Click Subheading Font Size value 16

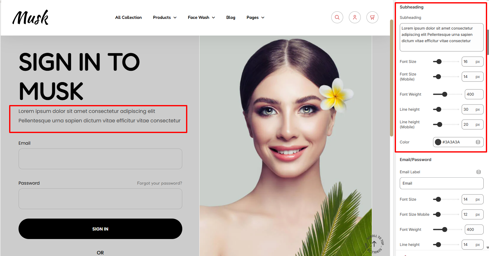point(473,62)
